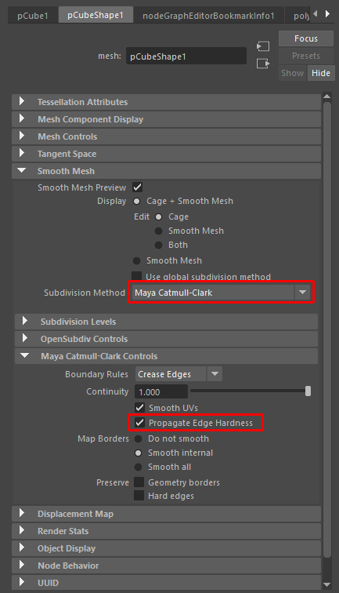This screenshot has width=339, height=593.
Task: Uncheck Smooth Mesh Preview checkbox
Action: (x=138, y=187)
